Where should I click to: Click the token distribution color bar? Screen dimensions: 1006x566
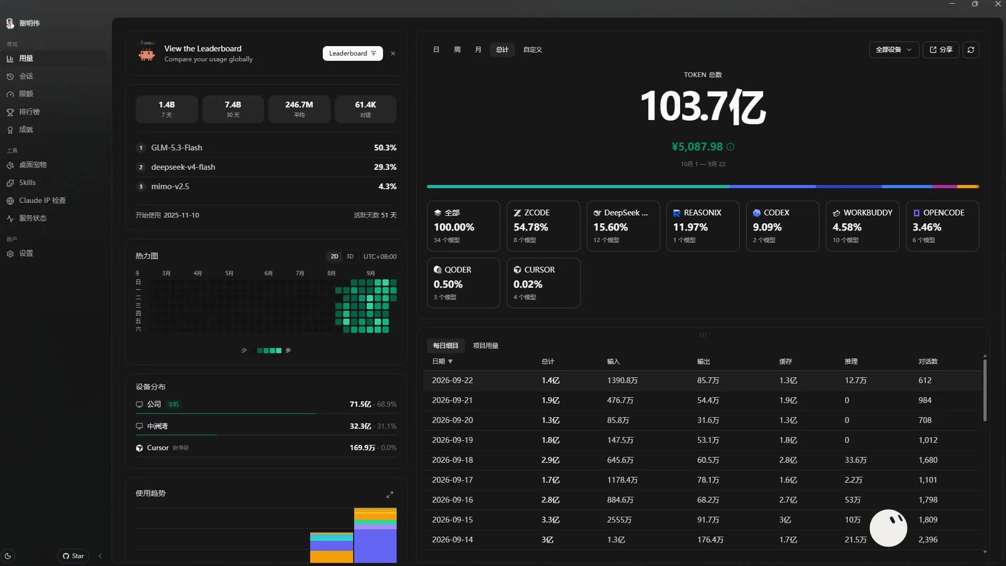point(703,187)
